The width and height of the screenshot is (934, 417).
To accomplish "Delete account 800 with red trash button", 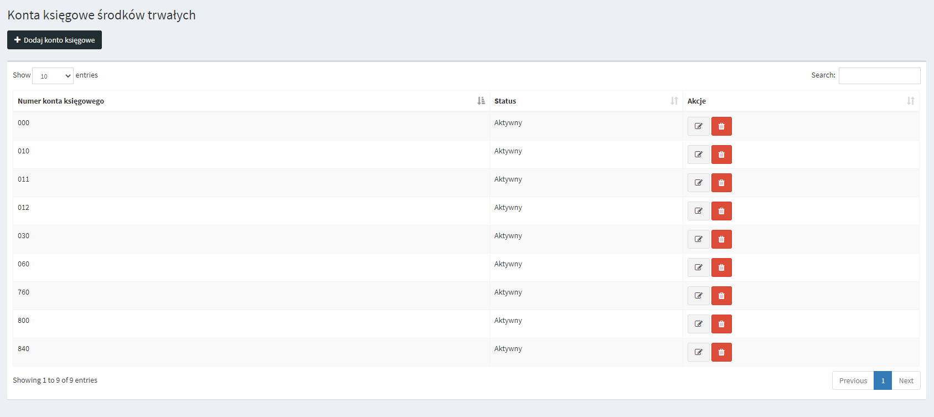I will tap(721, 324).
